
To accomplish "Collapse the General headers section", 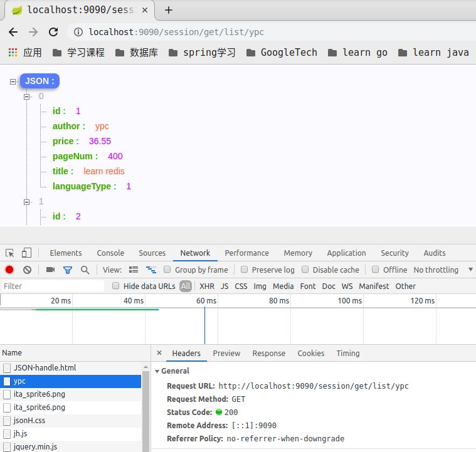I will pyautogui.click(x=157, y=371).
